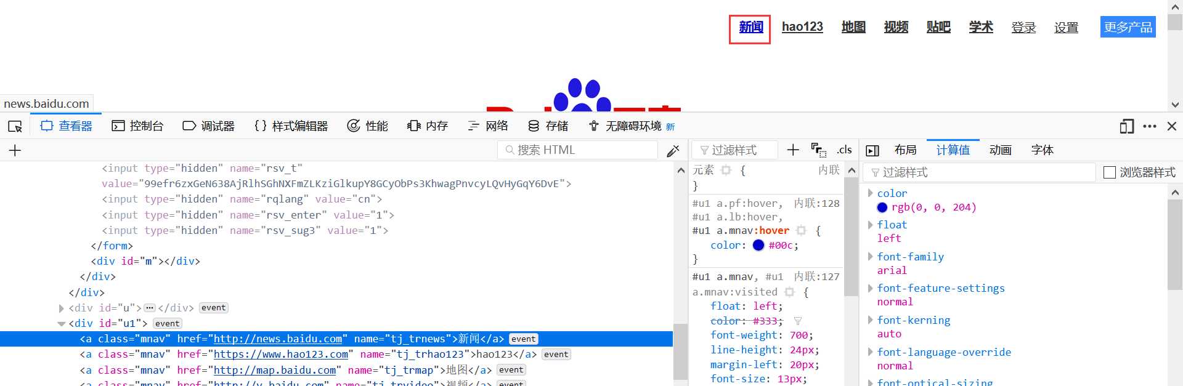Open the http://map.baidu.com href link
The height and width of the screenshot is (386, 1183).
[275, 370]
